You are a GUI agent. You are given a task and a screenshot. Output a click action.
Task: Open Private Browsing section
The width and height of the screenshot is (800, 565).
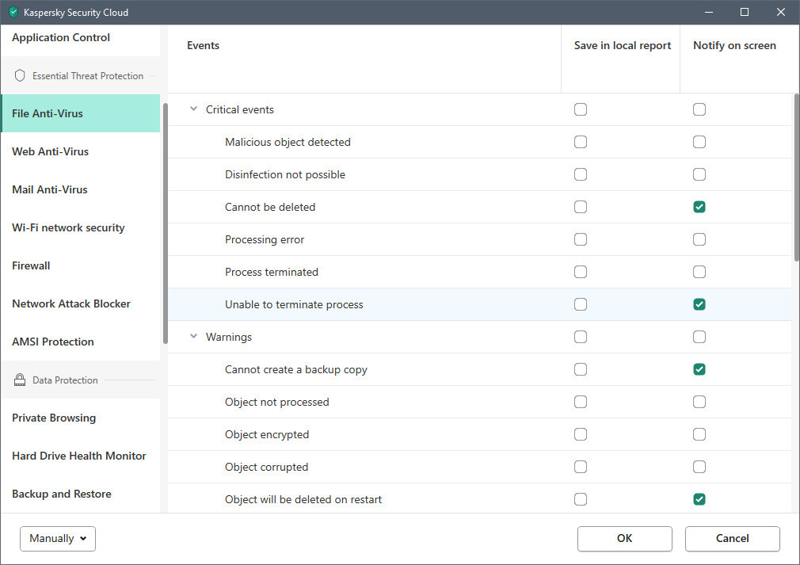[x=81, y=418]
